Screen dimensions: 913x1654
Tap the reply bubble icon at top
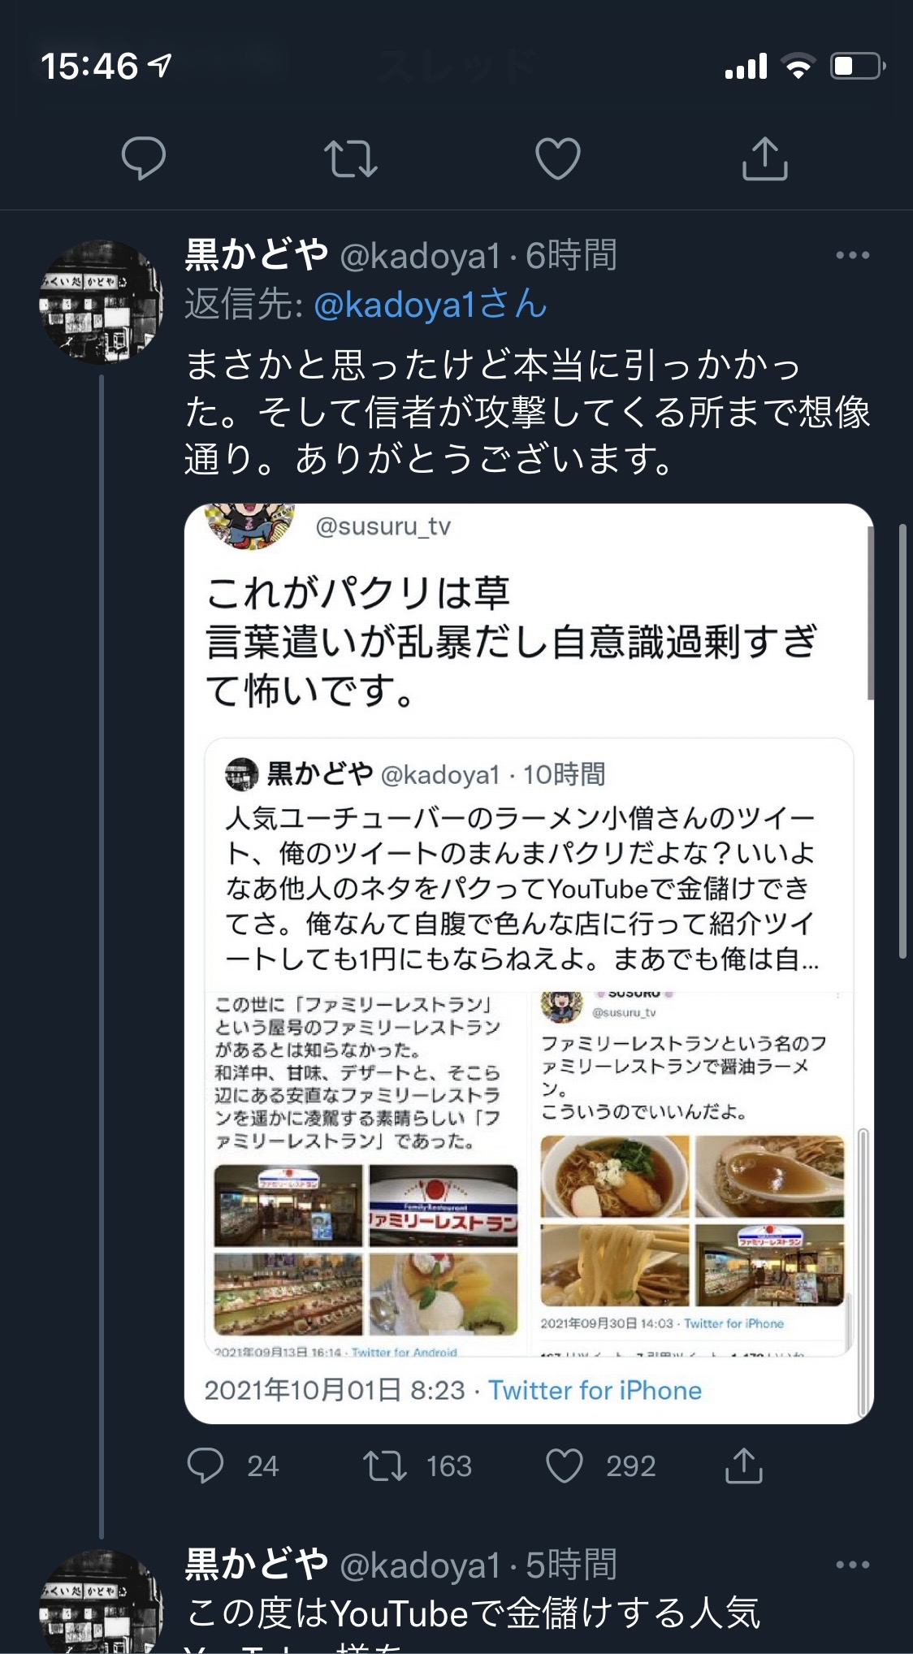144,158
